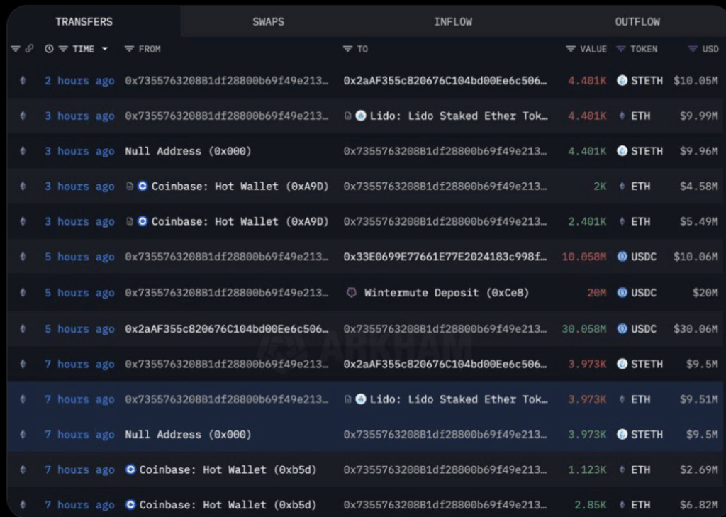
Task: Click USDC token icon on the $20M row
Action: tap(622, 293)
